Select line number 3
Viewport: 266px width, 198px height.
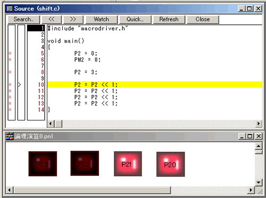pos(43,41)
